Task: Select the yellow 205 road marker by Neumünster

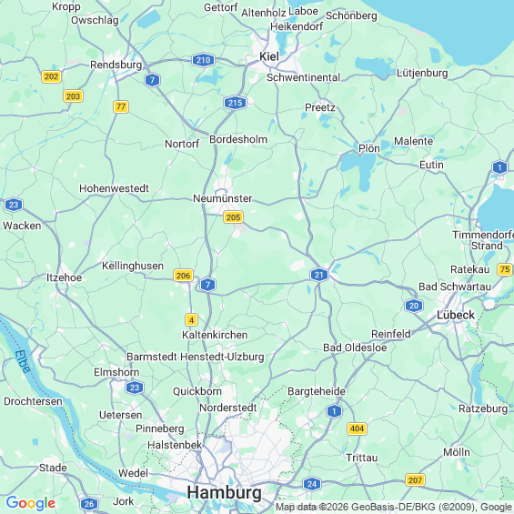Action: (234, 217)
